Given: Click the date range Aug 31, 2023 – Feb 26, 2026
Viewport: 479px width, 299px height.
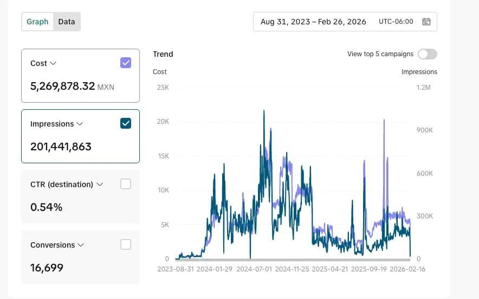Looking at the screenshot, I should (x=313, y=22).
